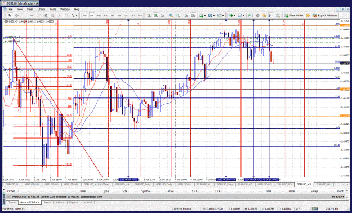Open the File menu
Image resolution: width=352 pixels, height=213 pixels.
click(11, 9)
